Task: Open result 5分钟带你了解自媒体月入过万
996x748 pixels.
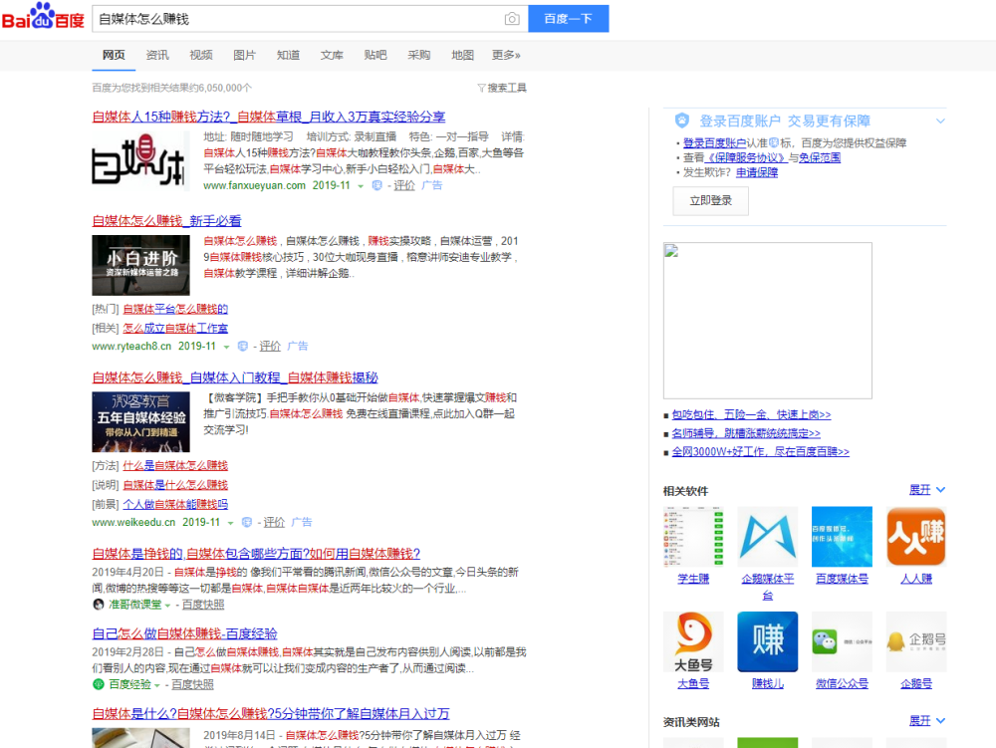Action: 271,714
